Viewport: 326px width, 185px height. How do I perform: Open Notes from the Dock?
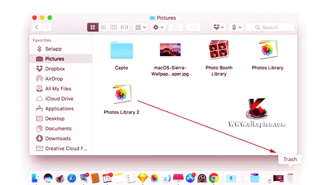point(119,178)
